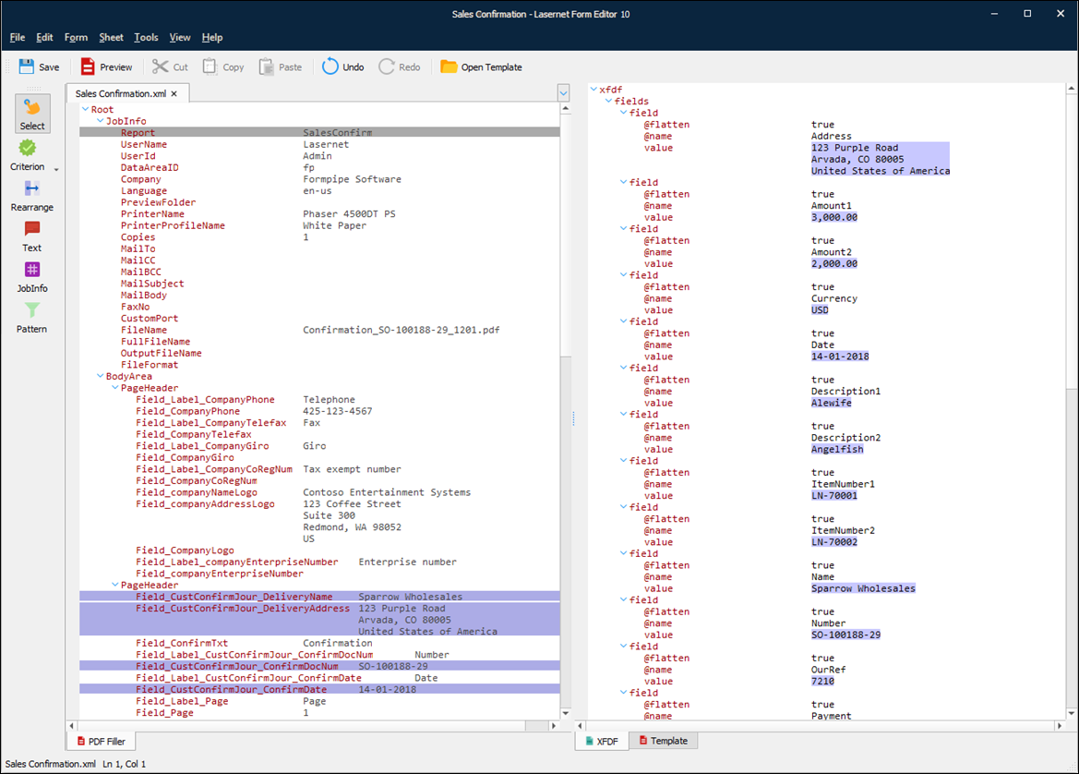Open the Edit menu

(x=44, y=37)
